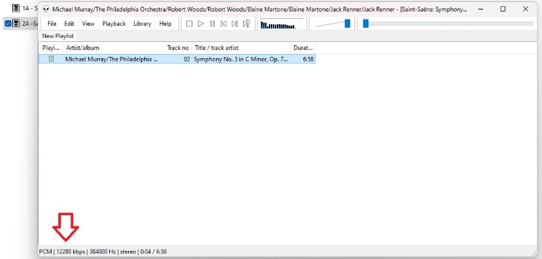The image size is (542, 259).
Task: Toggle the checkbox beside 2A item in background
Action: 8,24
